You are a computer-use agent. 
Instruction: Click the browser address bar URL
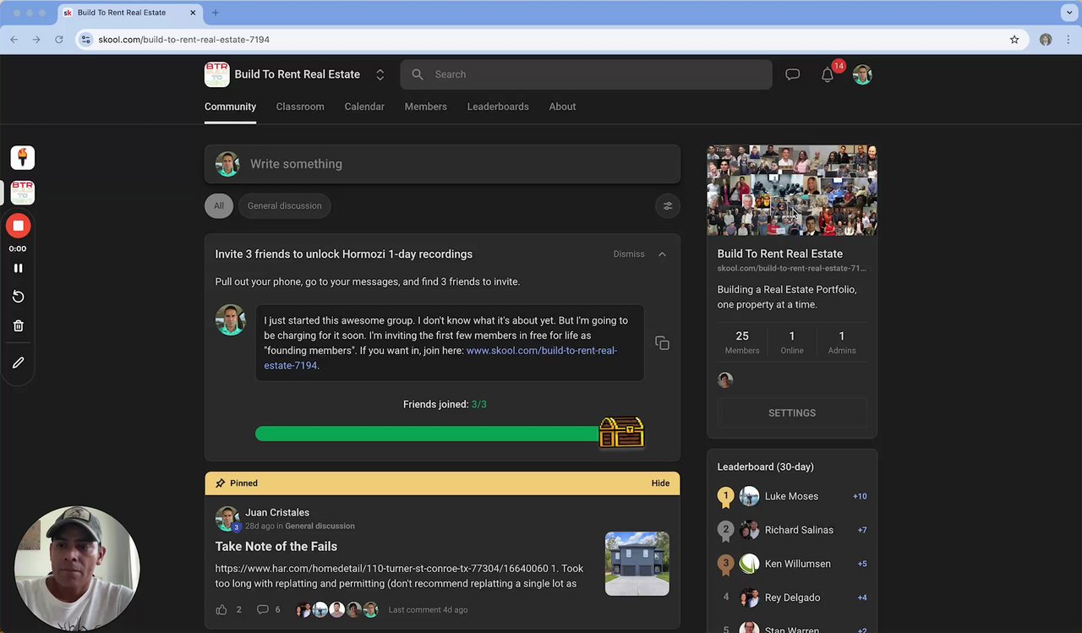coord(183,40)
